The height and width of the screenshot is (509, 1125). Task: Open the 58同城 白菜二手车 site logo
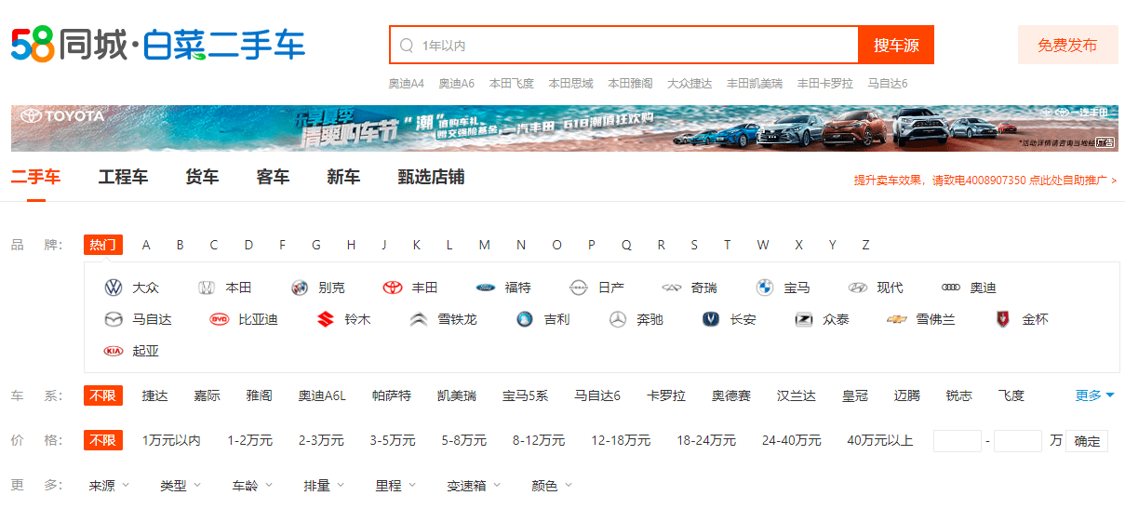[158, 45]
